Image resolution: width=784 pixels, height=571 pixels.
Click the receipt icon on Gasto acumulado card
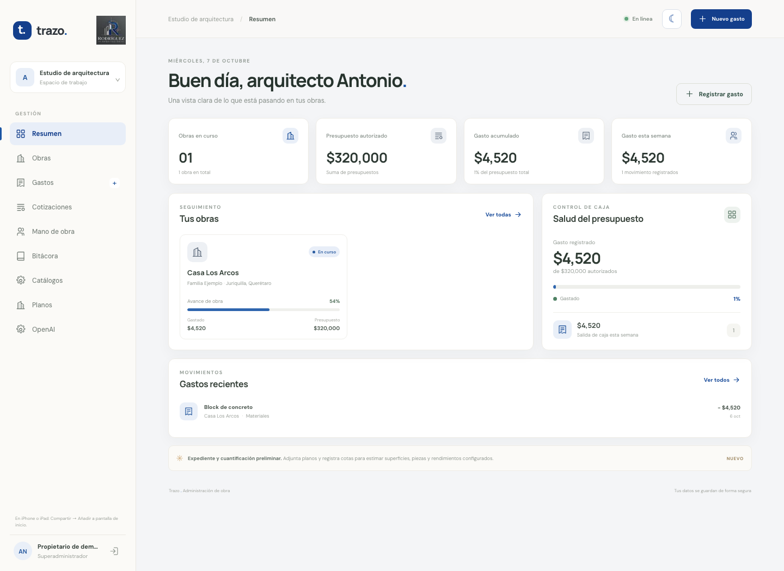pyautogui.click(x=586, y=136)
